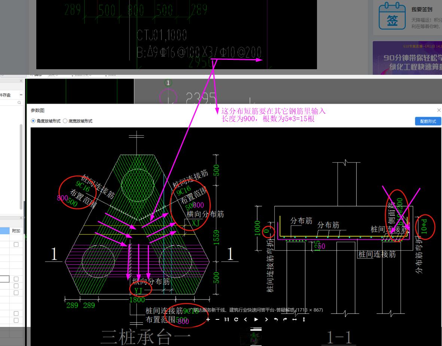The height and width of the screenshot is (346, 442).
Task: Rotate image right with curved-forward arrow
Action: (x=285, y=319)
